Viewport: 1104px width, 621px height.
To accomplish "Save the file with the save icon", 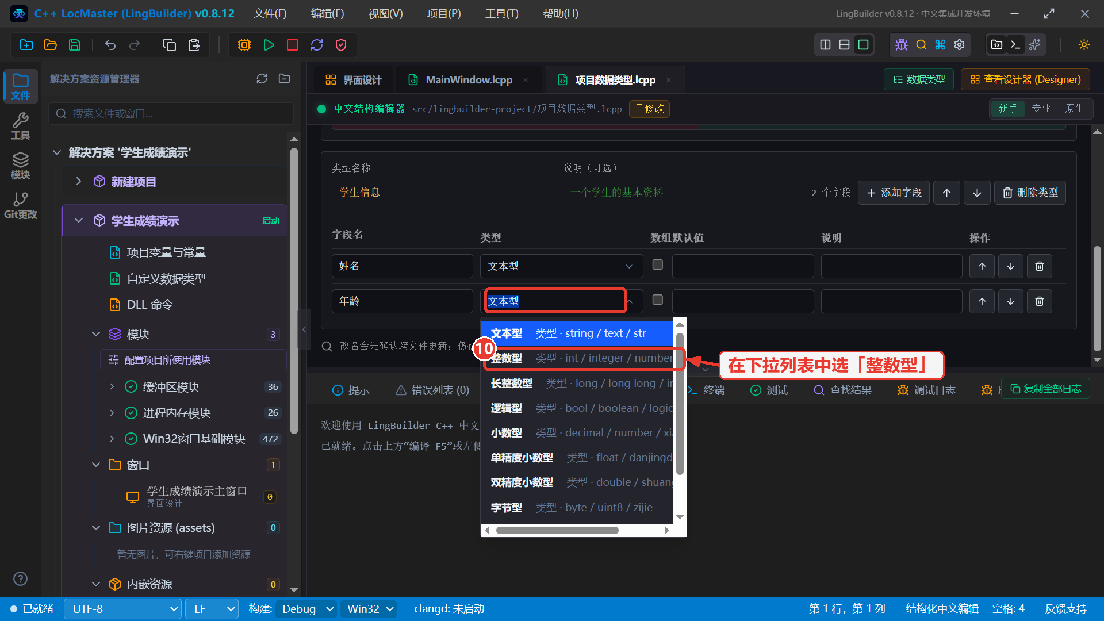I will 75,45.
